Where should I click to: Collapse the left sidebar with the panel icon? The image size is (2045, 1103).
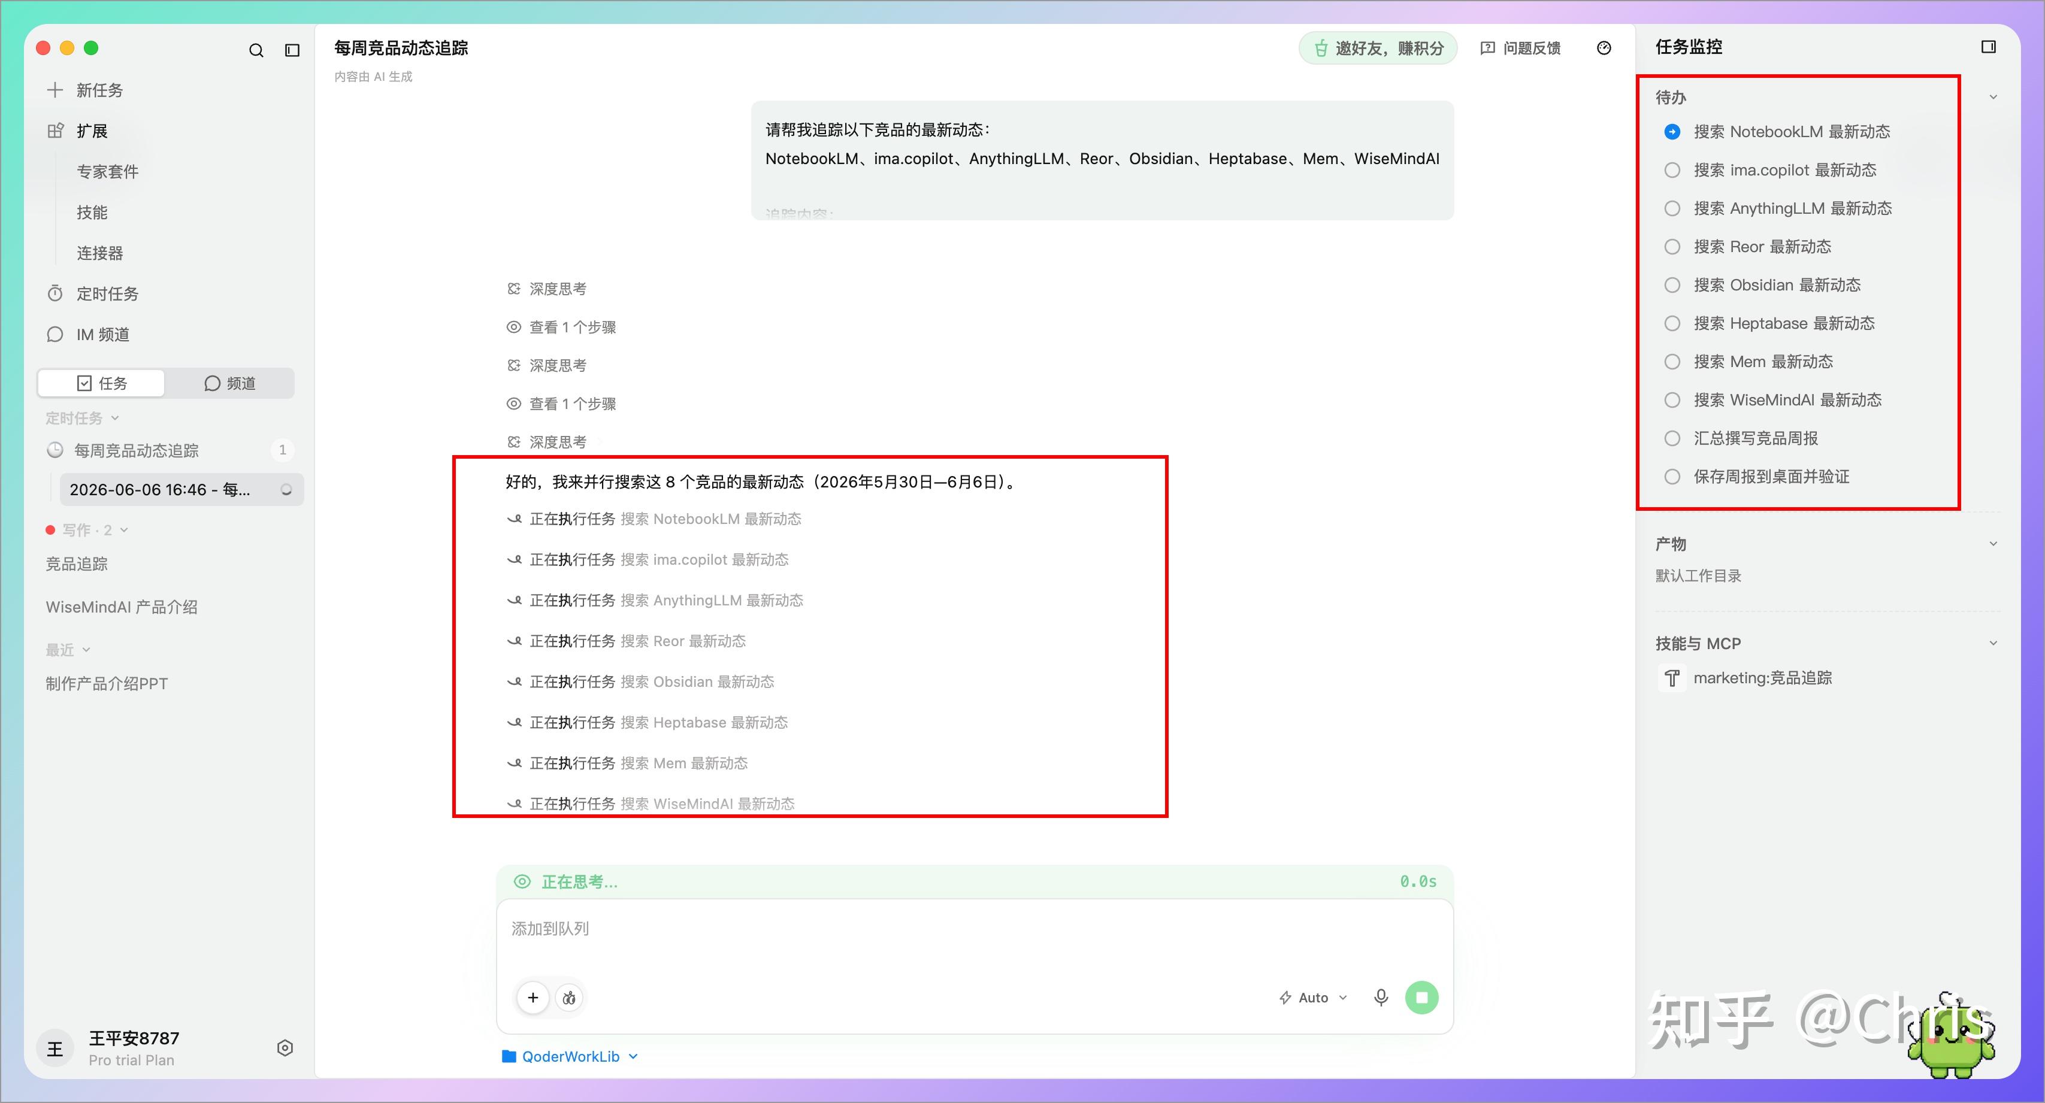(x=292, y=50)
